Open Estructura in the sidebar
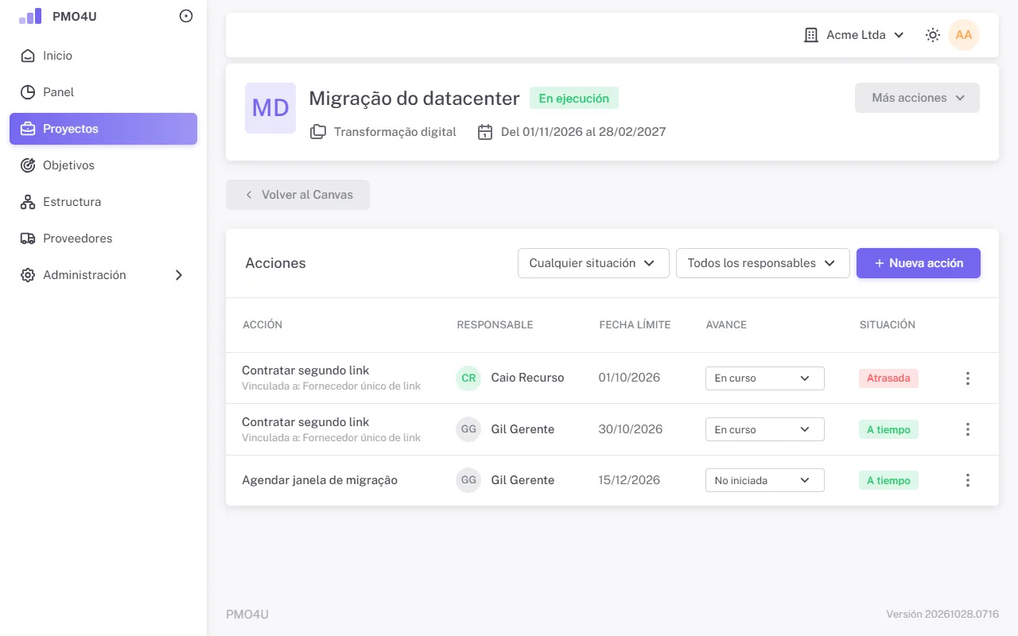This screenshot has width=1018, height=636. (x=103, y=202)
